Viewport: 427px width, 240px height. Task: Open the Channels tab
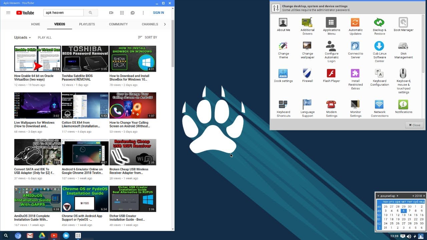pos(150,24)
